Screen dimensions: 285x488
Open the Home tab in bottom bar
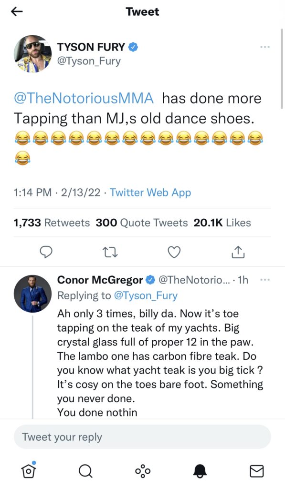[x=28, y=470]
